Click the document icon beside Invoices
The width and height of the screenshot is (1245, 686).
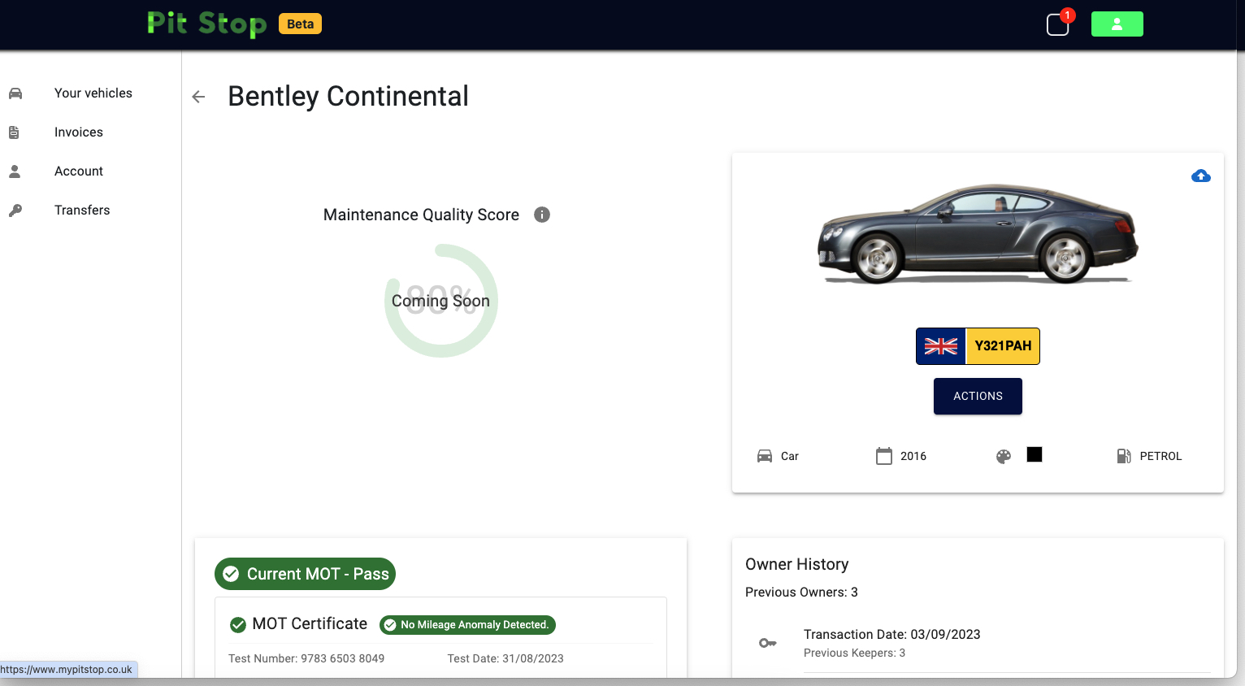[x=15, y=132]
